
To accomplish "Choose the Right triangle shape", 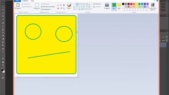I will pyautogui.click(x=74, y=7).
